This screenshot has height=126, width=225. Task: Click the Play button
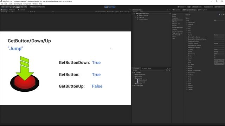point(106,7)
